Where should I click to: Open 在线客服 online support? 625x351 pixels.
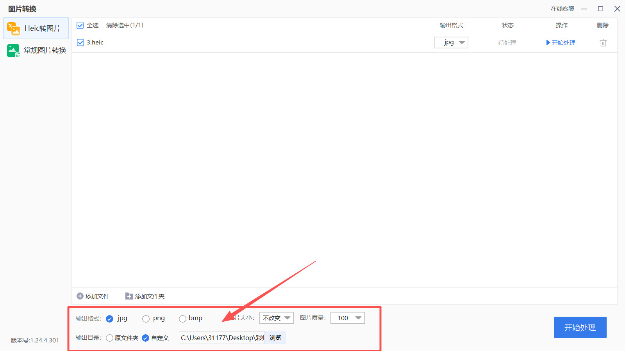click(562, 9)
